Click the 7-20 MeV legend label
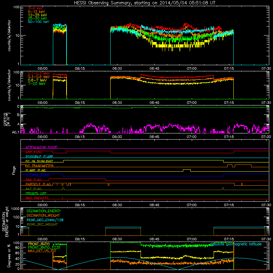273x273 pixels. tap(37, 84)
